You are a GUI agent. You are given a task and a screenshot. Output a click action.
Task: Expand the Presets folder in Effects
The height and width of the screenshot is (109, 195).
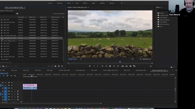click(x=156, y=13)
